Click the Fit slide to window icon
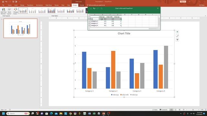 (x=206, y=110)
